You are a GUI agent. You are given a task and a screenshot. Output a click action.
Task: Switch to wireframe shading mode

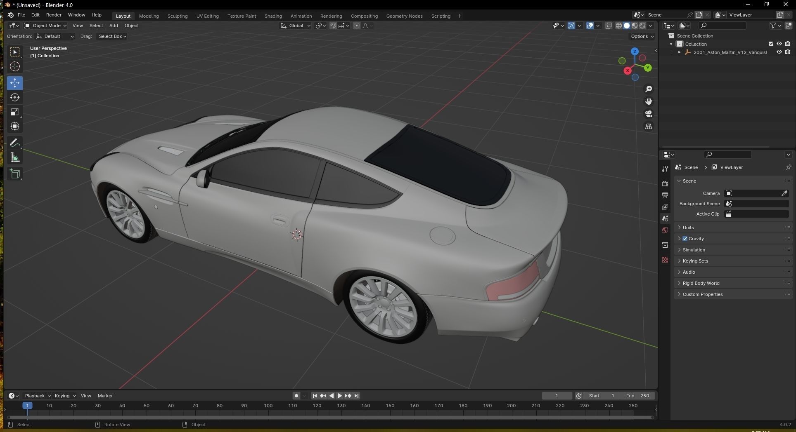pyautogui.click(x=619, y=26)
